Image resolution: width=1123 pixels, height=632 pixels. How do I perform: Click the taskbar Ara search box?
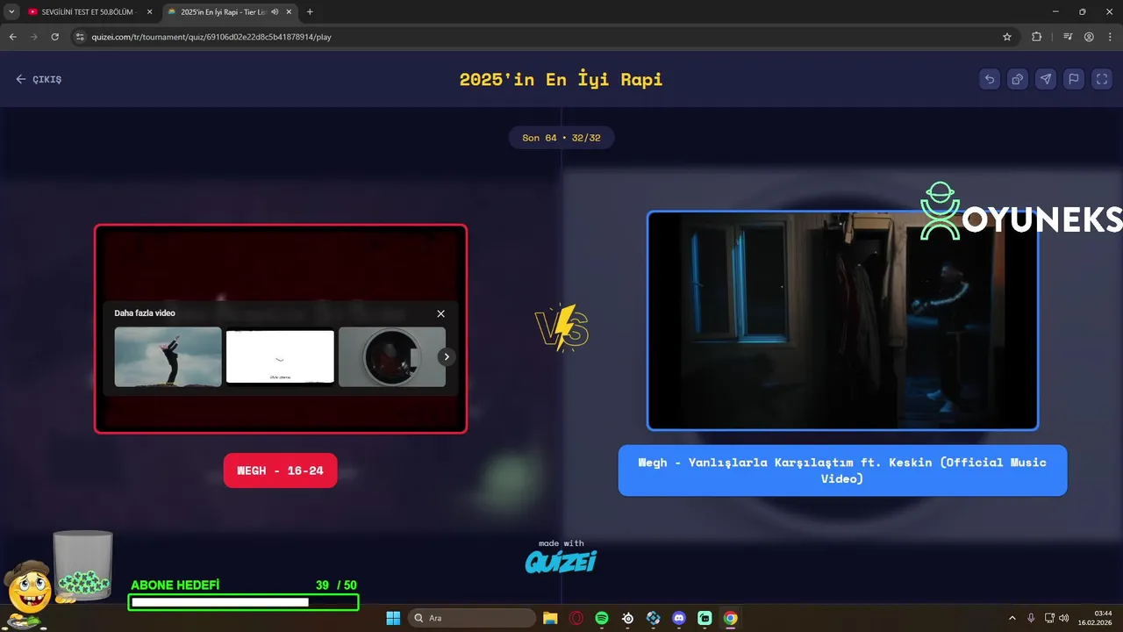[x=474, y=618]
